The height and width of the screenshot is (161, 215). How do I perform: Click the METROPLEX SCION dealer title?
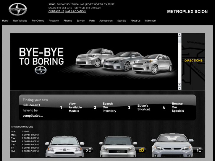(x=187, y=12)
